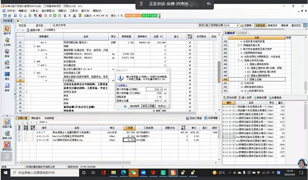Open 报表 in the left sidebar
Viewport: 308px width, 180px height.
click(7, 88)
